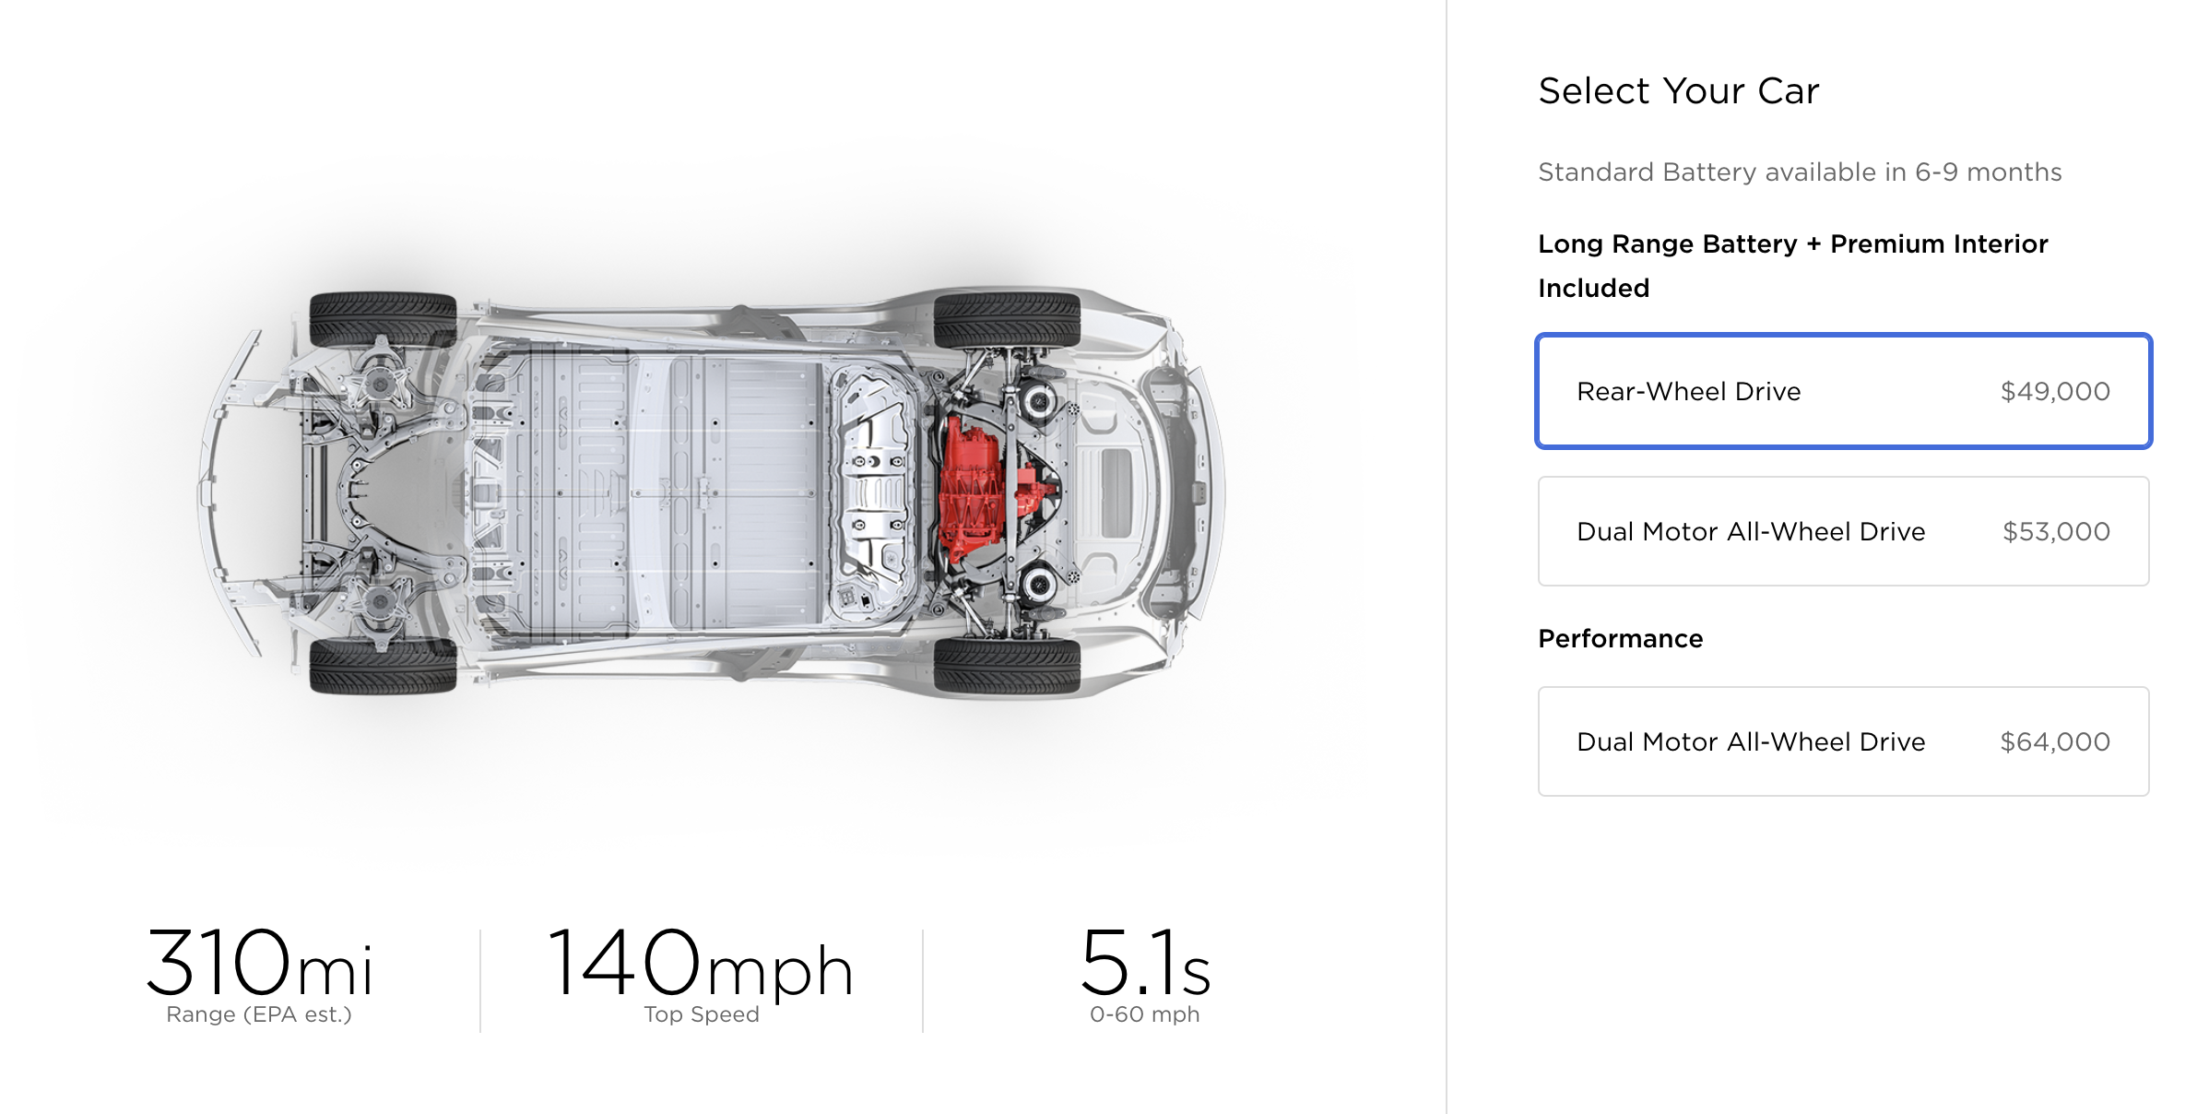This screenshot has height=1114, width=2209.
Task: Click the $49,000 price label
Action: tap(2055, 391)
